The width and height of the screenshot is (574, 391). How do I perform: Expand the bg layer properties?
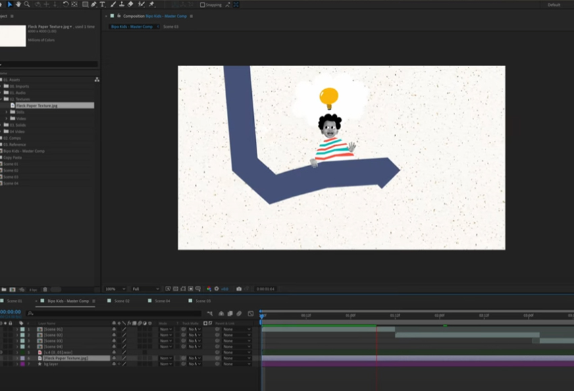click(x=17, y=364)
